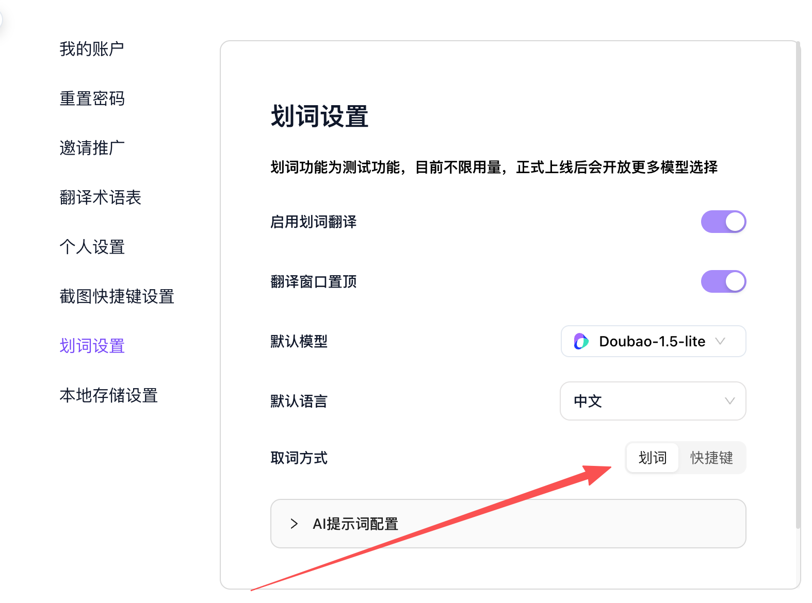Viewport: 812px width, 603px height.
Task: Click the down arrow in 默认语言 box
Action: [x=729, y=401]
